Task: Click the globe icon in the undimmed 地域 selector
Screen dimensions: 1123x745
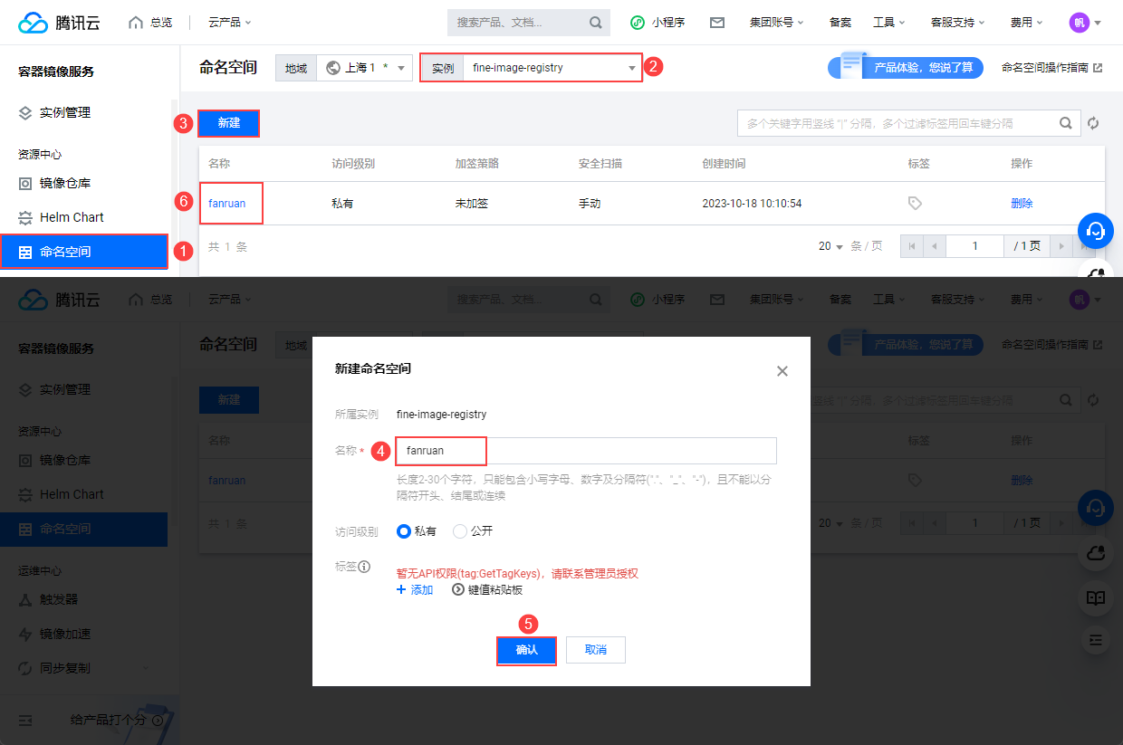Action: coord(332,68)
